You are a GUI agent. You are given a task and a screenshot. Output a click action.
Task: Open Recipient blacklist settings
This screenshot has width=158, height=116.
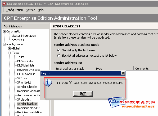coord(28,108)
